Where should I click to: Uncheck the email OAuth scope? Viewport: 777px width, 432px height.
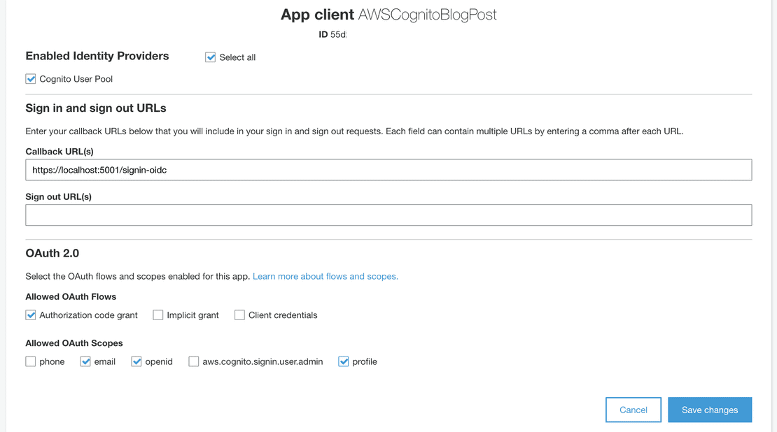(x=85, y=361)
